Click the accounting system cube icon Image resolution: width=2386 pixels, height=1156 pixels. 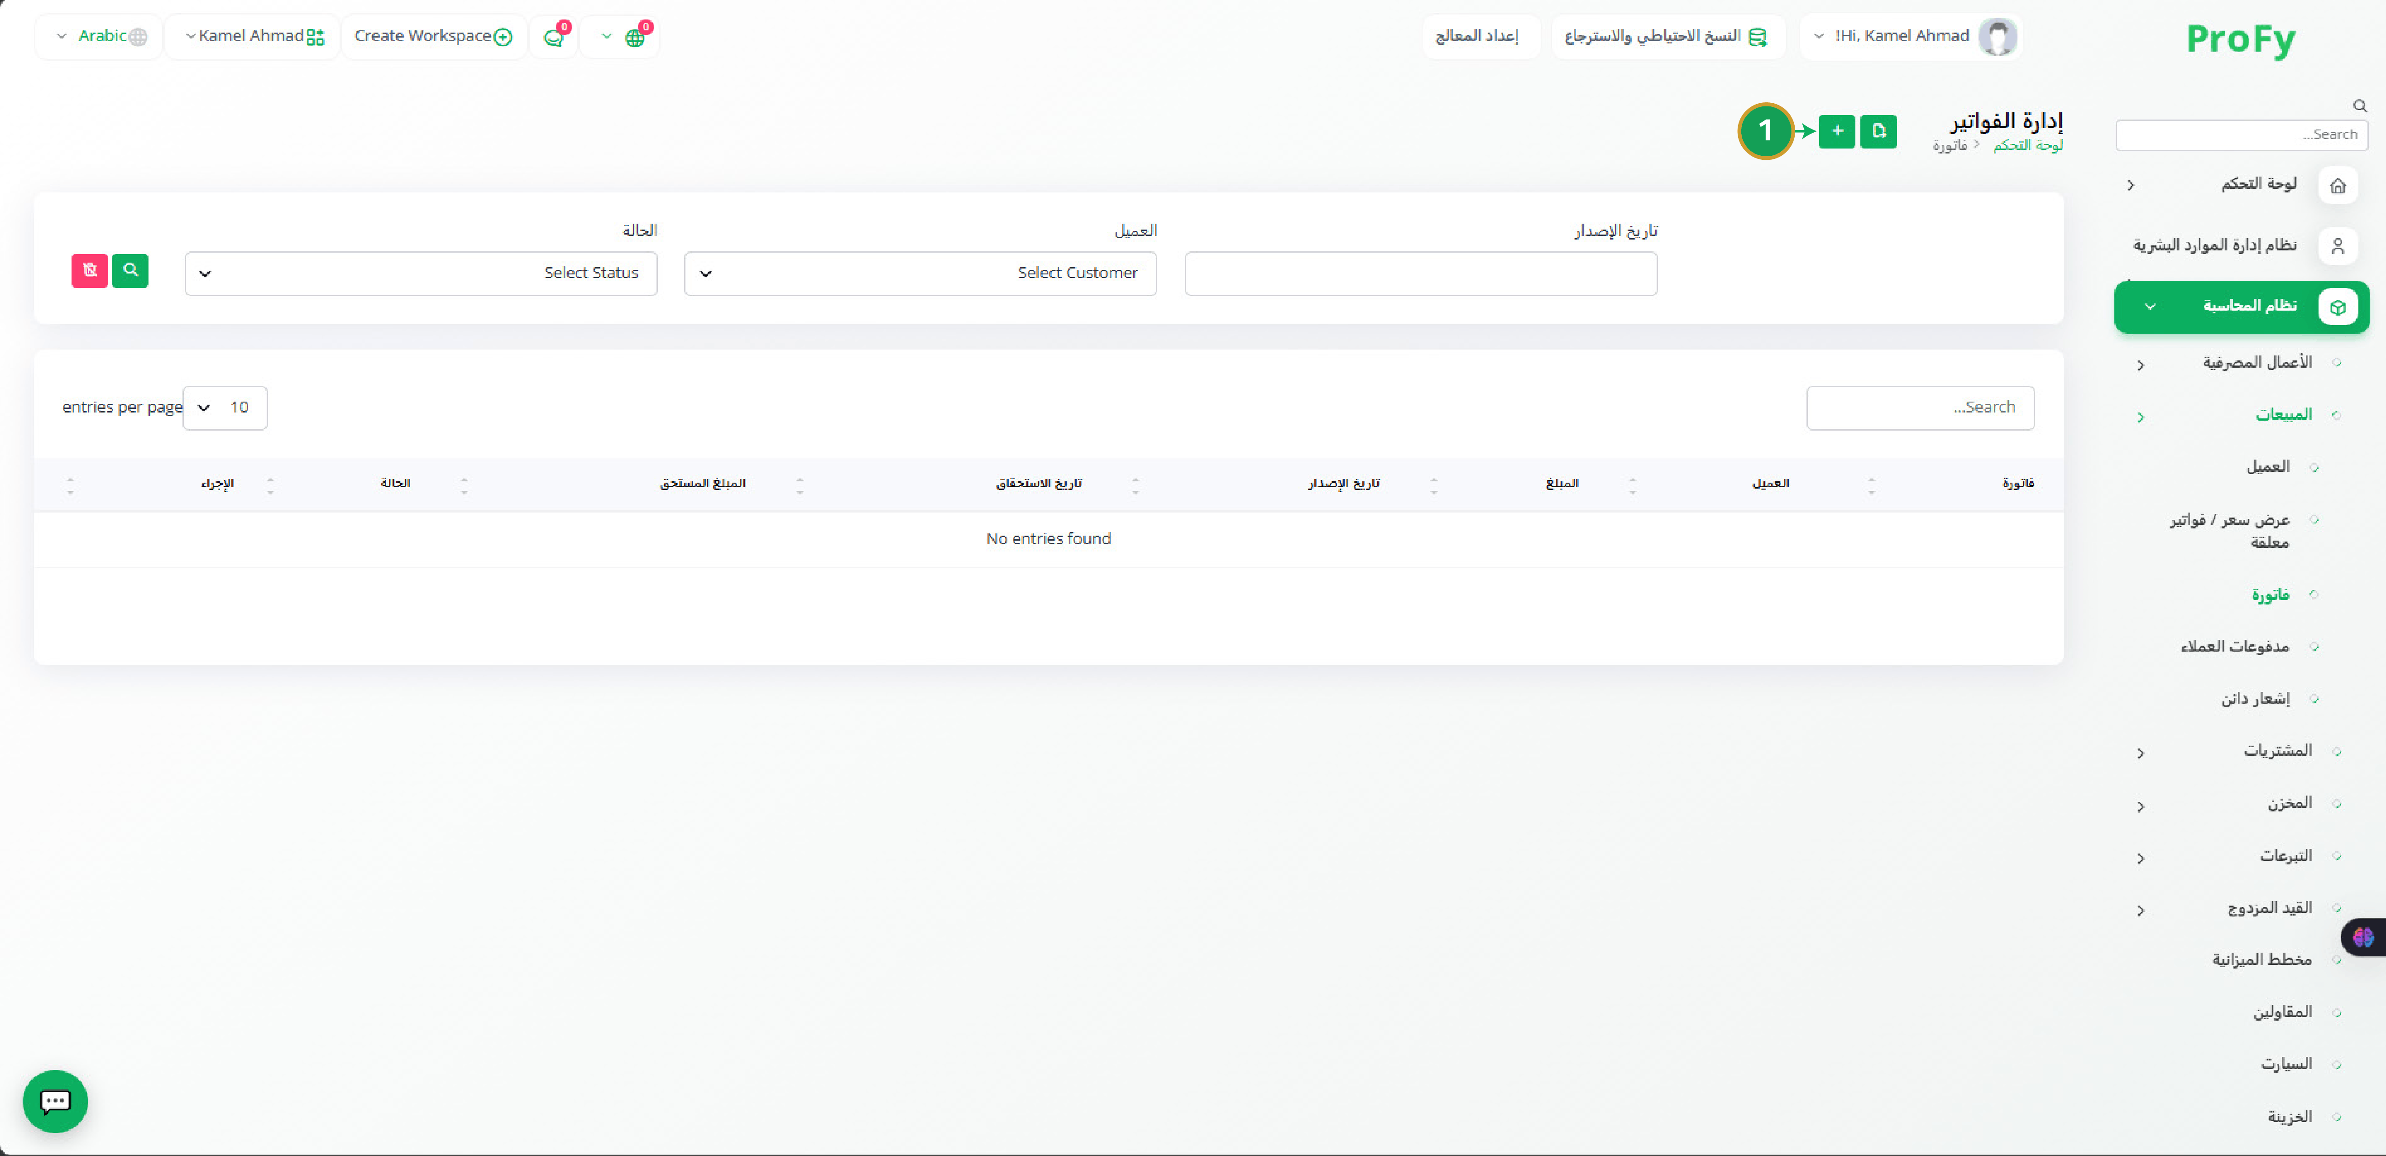(x=2338, y=307)
